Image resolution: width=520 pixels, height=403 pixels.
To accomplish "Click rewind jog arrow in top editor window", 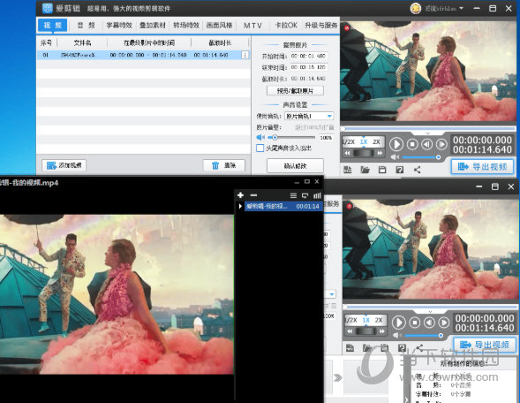I will click(x=347, y=153).
